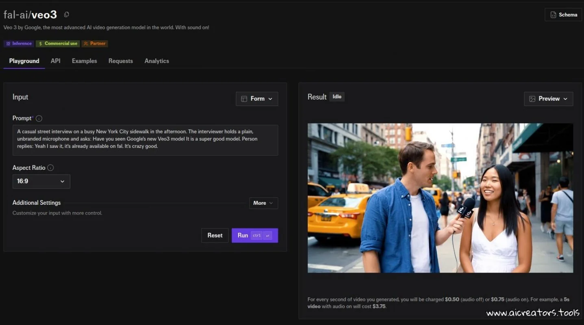Click the Prompt info icon
Image resolution: width=584 pixels, height=325 pixels.
pos(39,119)
